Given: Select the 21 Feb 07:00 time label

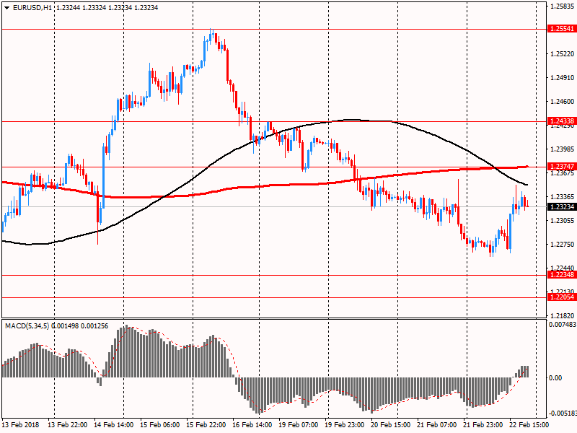Looking at the screenshot, I should (x=437, y=424).
